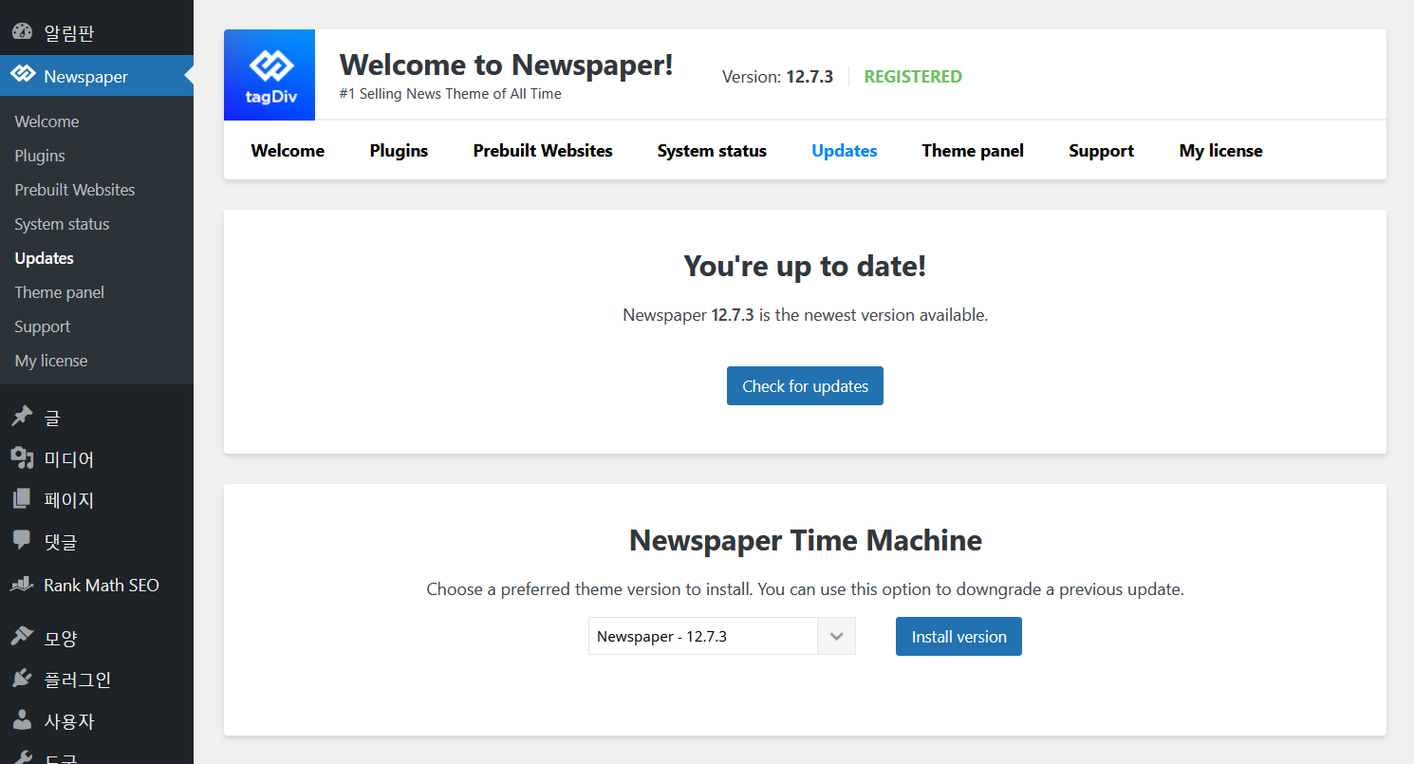
Task: Select Updates in the sidebar submenu
Action: (x=45, y=258)
